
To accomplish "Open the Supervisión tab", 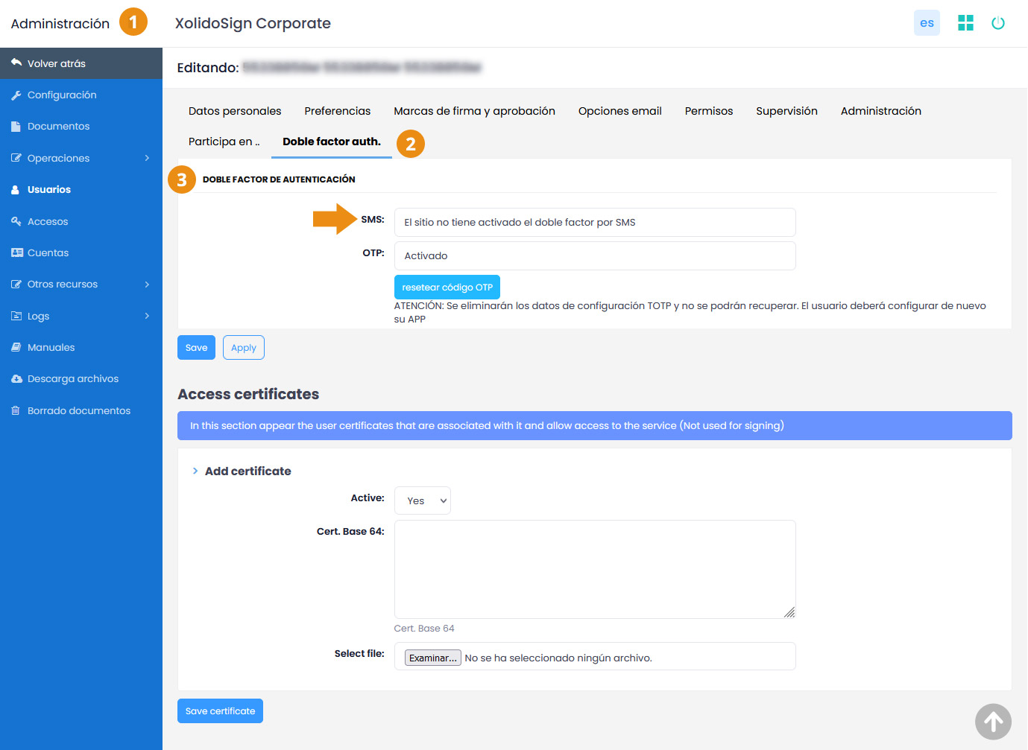I will (x=786, y=111).
